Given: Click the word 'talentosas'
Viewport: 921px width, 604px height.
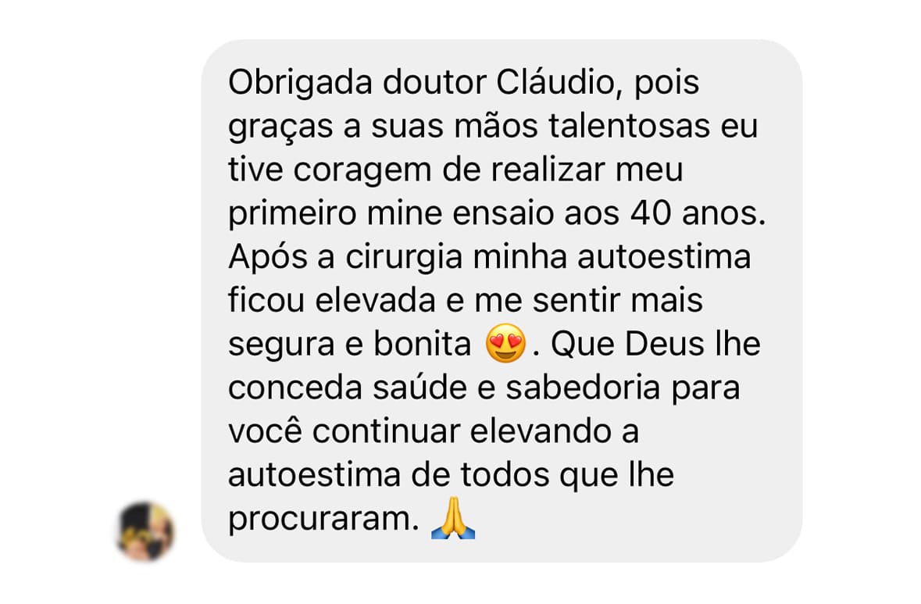Looking at the screenshot, I should 629,126.
